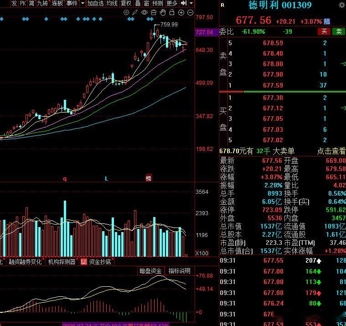Select buy level 5 price 677.02
This screenshot has width=346, height=326.
273,140
